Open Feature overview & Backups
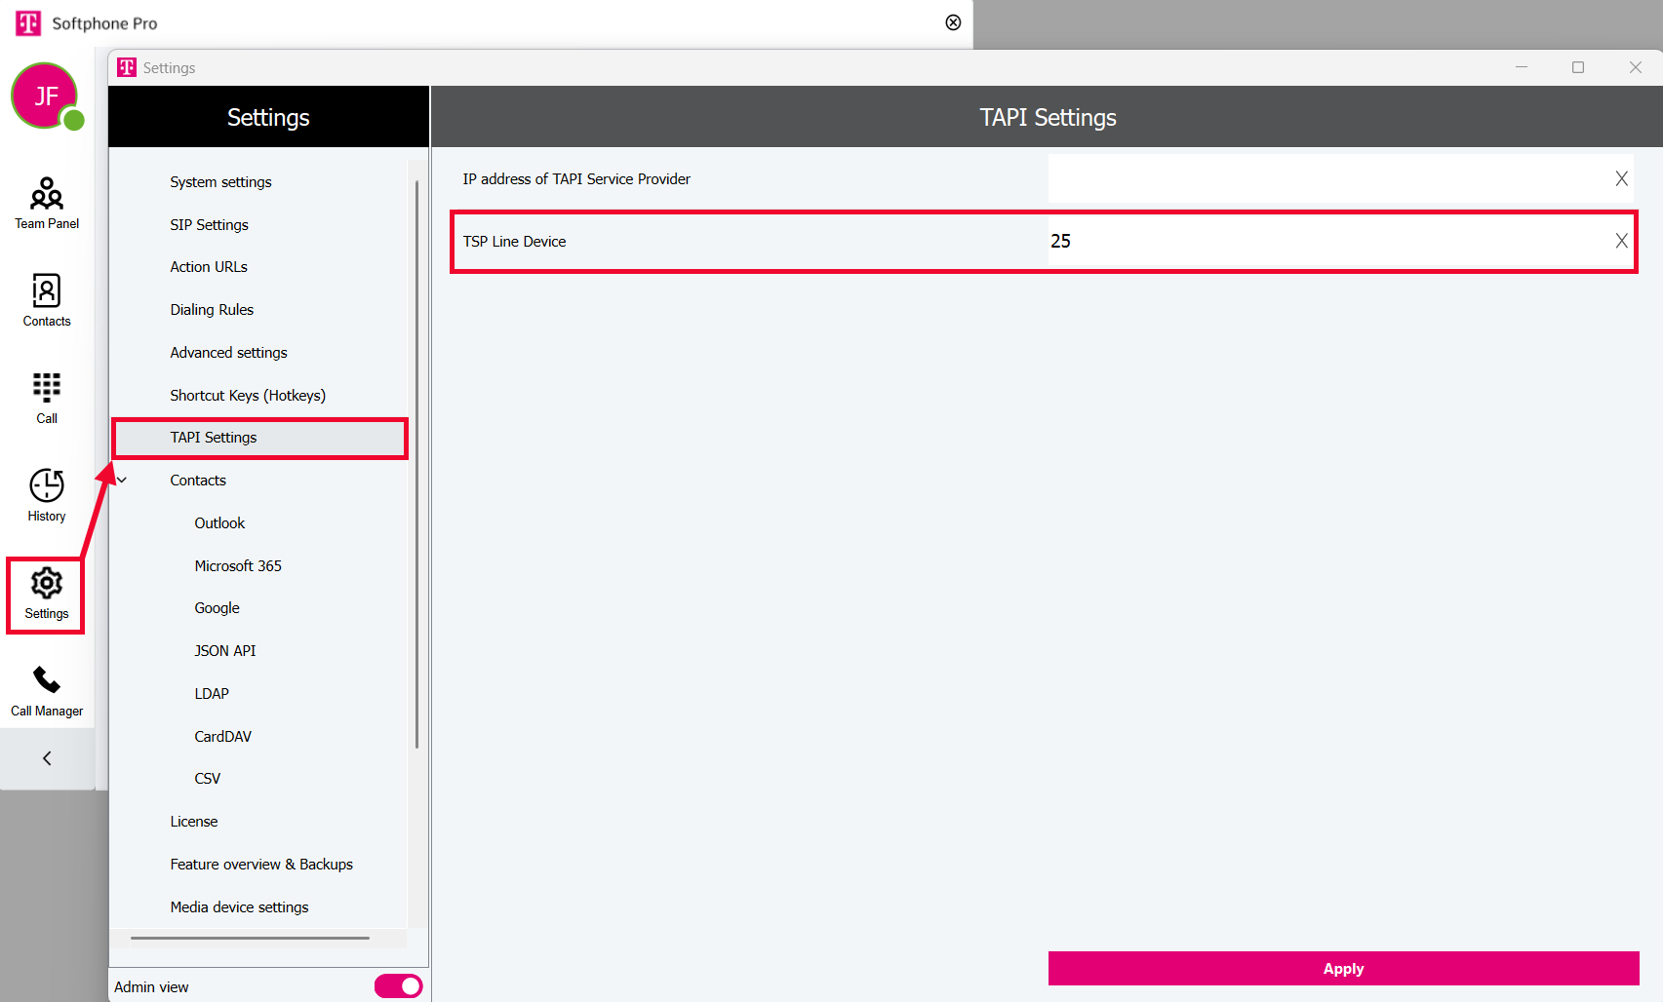 [261, 865]
